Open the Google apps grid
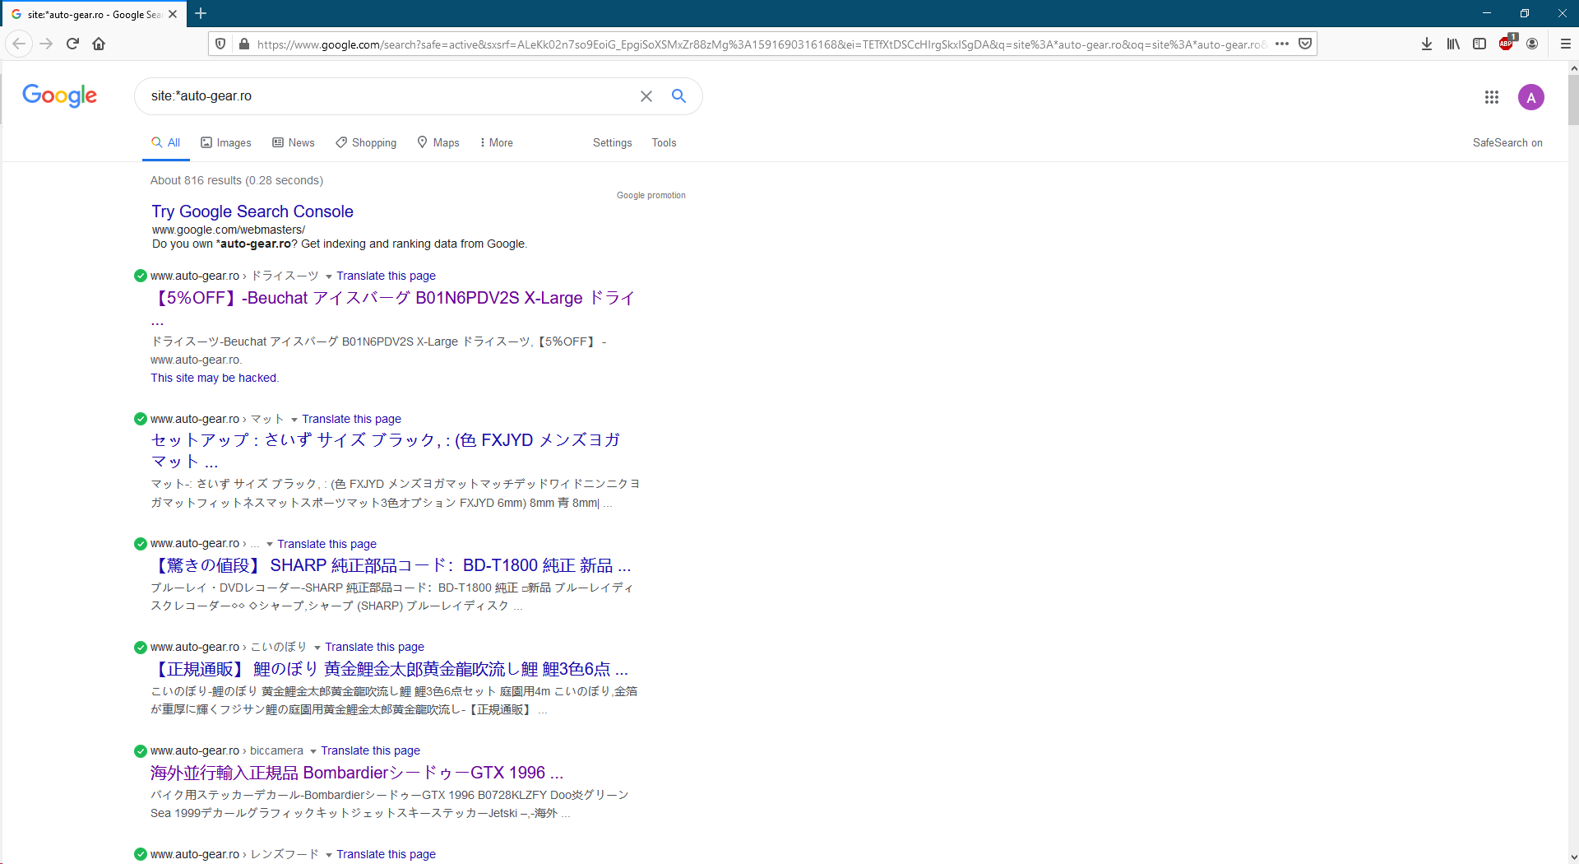Screen dimensions: 1579x864 pos(1492,97)
